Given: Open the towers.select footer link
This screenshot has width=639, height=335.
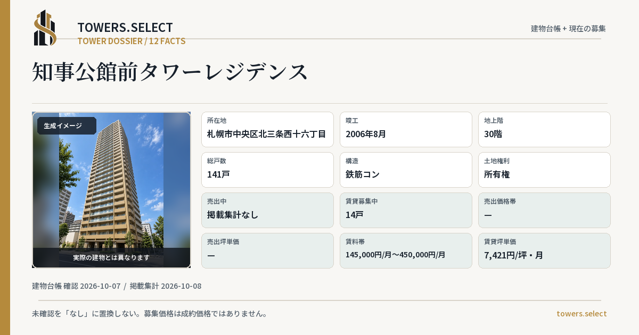Looking at the screenshot, I should (x=581, y=314).
